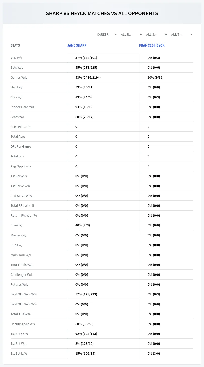
Task: Select the 1st Set L, W label
Action: point(19,353)
